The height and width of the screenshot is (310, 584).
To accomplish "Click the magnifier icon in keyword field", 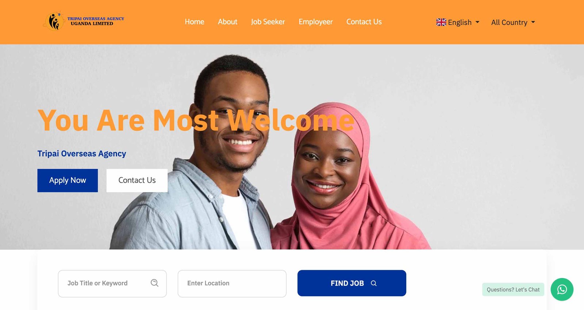I will point(154,283).
